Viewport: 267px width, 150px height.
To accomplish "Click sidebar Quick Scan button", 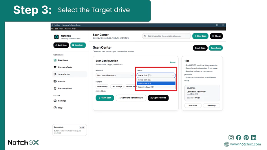I will 61,45.
